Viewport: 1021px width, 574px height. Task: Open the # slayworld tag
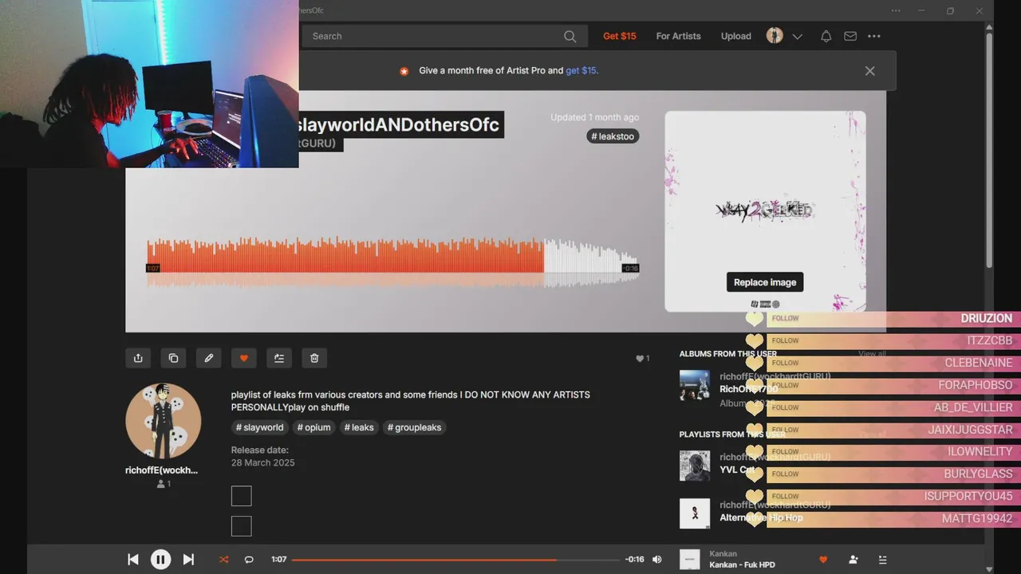click(260, 427)
